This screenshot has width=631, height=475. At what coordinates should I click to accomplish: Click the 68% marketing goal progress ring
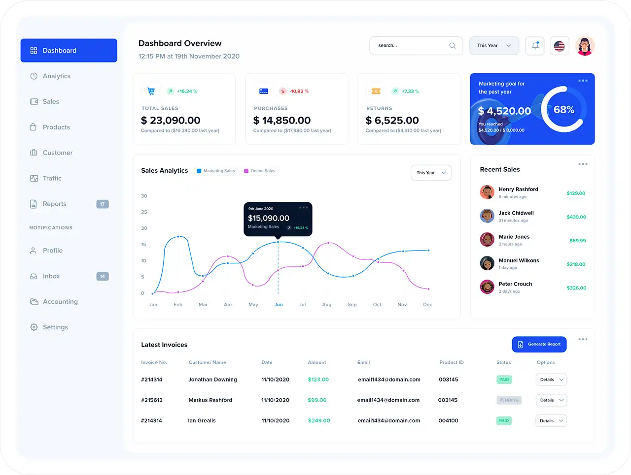coord(562,109)
